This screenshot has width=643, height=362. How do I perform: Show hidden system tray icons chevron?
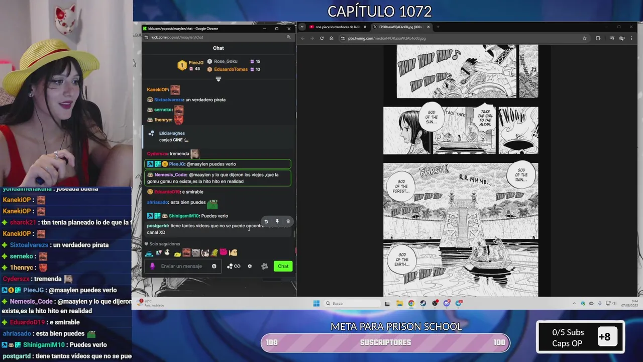point(574,303)
